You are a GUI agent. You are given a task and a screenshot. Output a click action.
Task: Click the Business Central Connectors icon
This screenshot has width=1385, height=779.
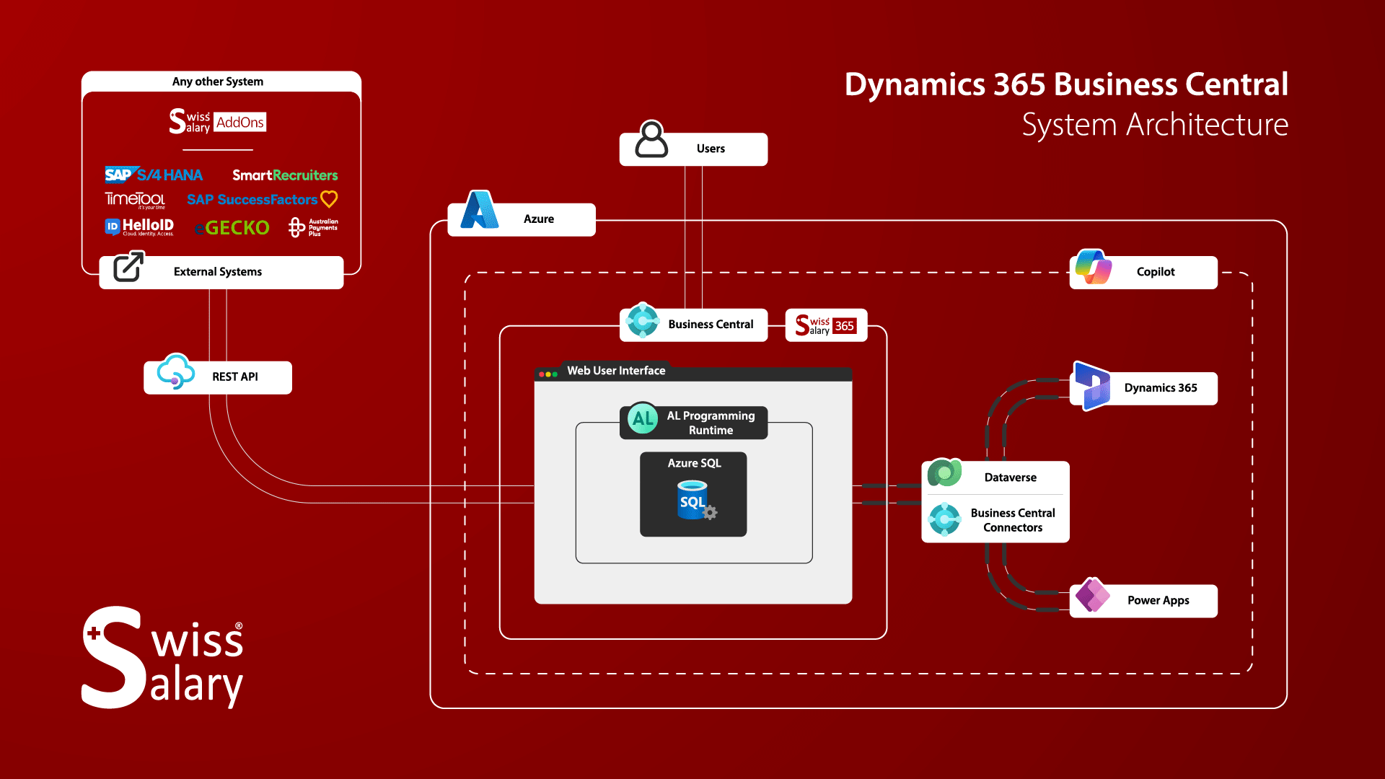944,519
